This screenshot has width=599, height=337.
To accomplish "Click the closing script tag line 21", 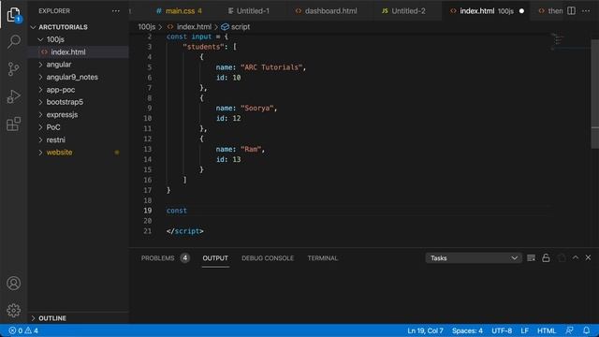I will click(x=185, y=231).
